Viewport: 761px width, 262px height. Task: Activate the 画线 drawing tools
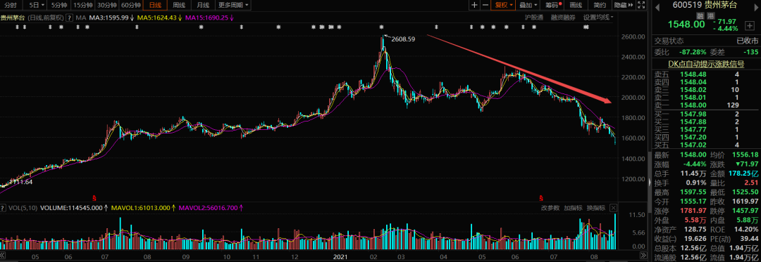click(x=576, y=6)
